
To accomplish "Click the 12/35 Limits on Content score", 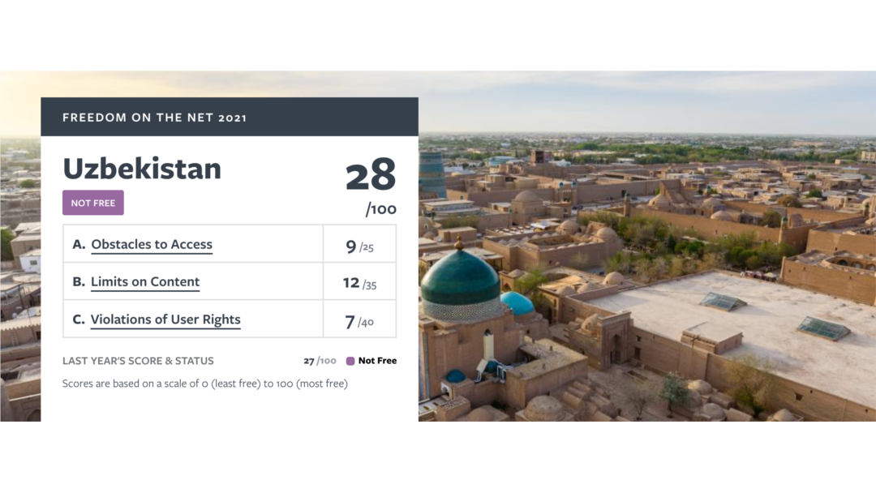I will 360,283.
